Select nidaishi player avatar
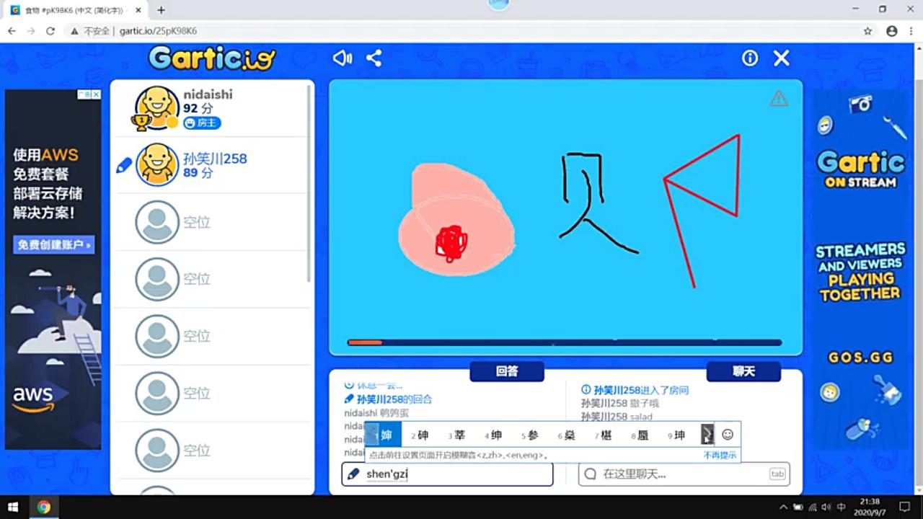The height and width of the screenshot is (519, 923). tap(158, 107)
